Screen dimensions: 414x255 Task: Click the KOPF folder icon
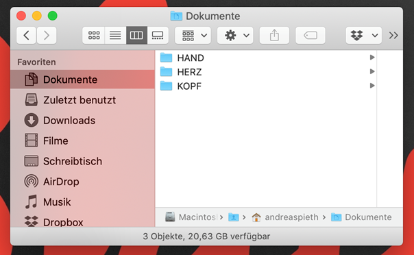click(166, 86)
